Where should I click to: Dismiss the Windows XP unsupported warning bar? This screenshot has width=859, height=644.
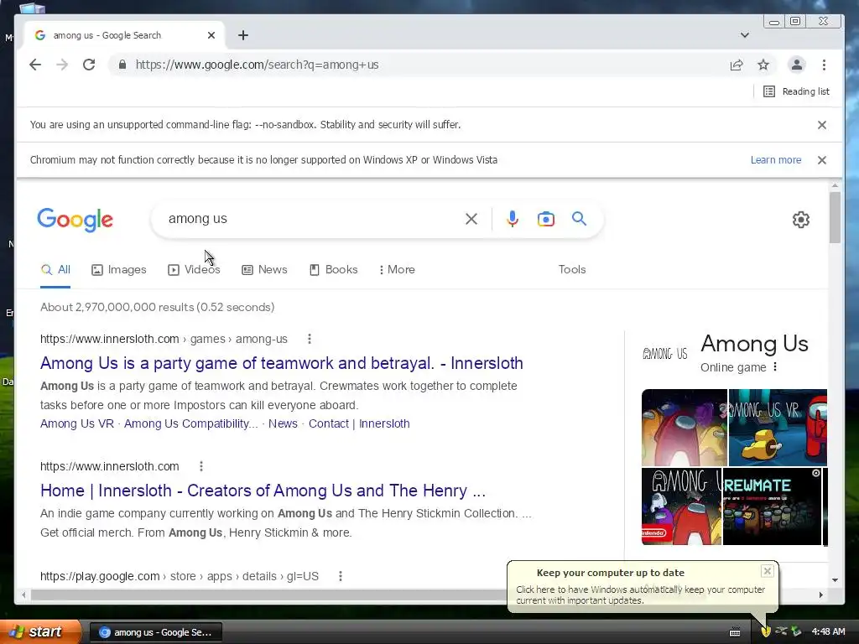pos(822,160)
